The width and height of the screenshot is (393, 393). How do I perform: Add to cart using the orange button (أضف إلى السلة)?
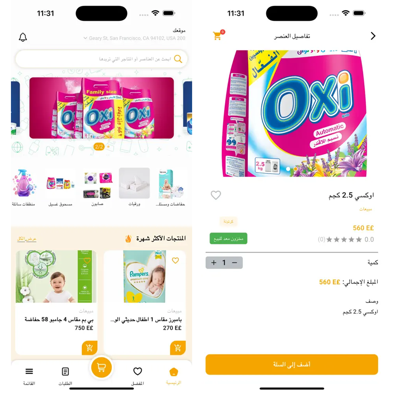tap(292, 364)
